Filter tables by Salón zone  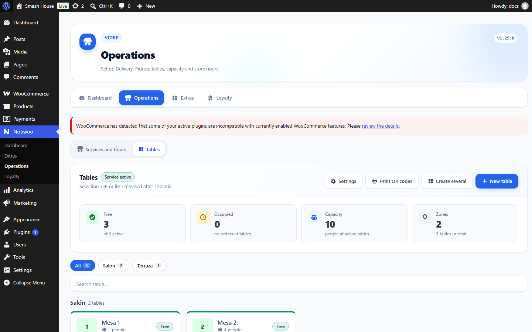(113, 266)
